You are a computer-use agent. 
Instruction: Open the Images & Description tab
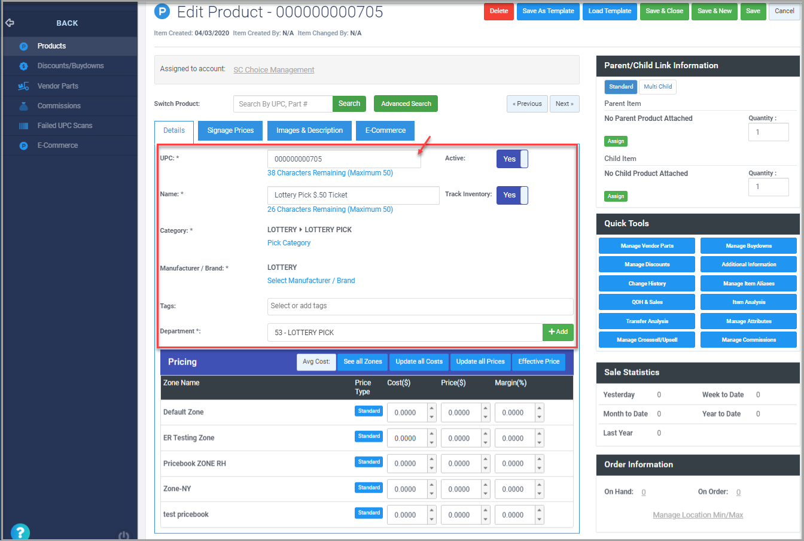(x=309, y=130)
